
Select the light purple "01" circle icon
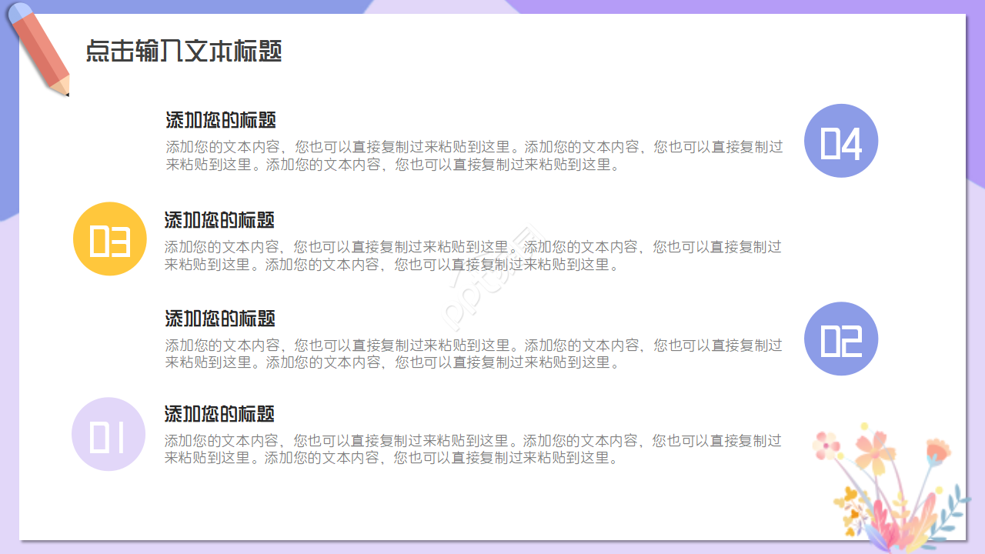107,435
